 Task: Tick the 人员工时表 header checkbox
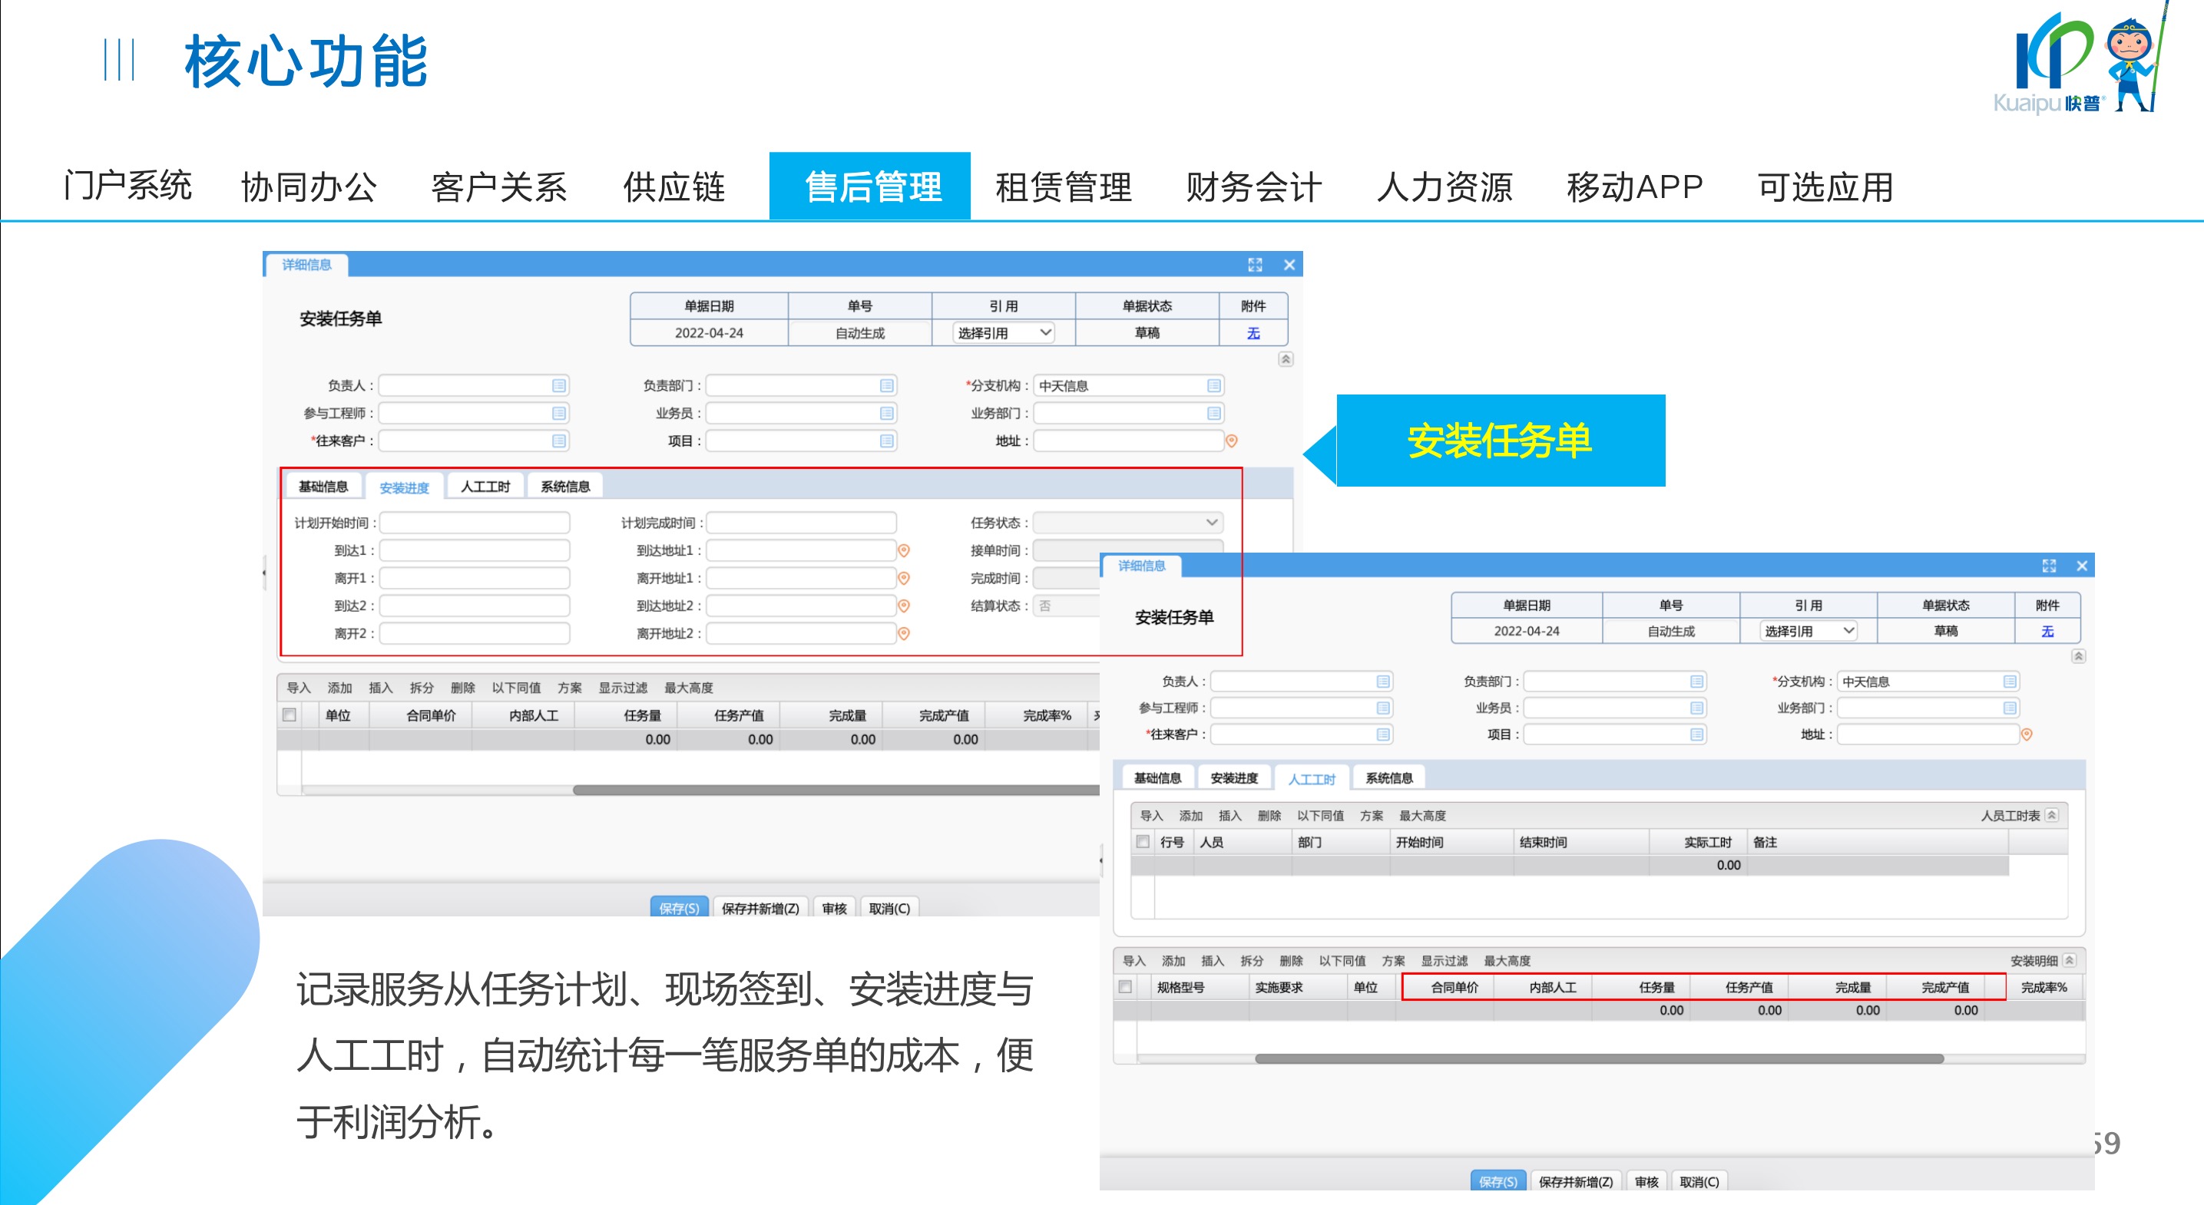[1142, 841]
